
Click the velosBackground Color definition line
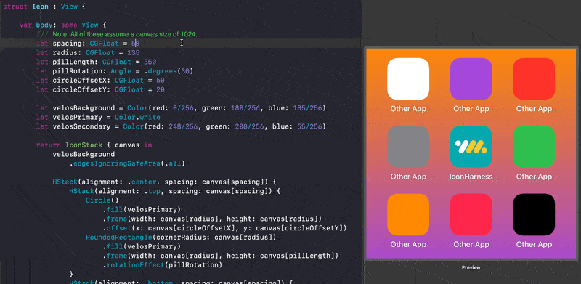tap(181, 108)
